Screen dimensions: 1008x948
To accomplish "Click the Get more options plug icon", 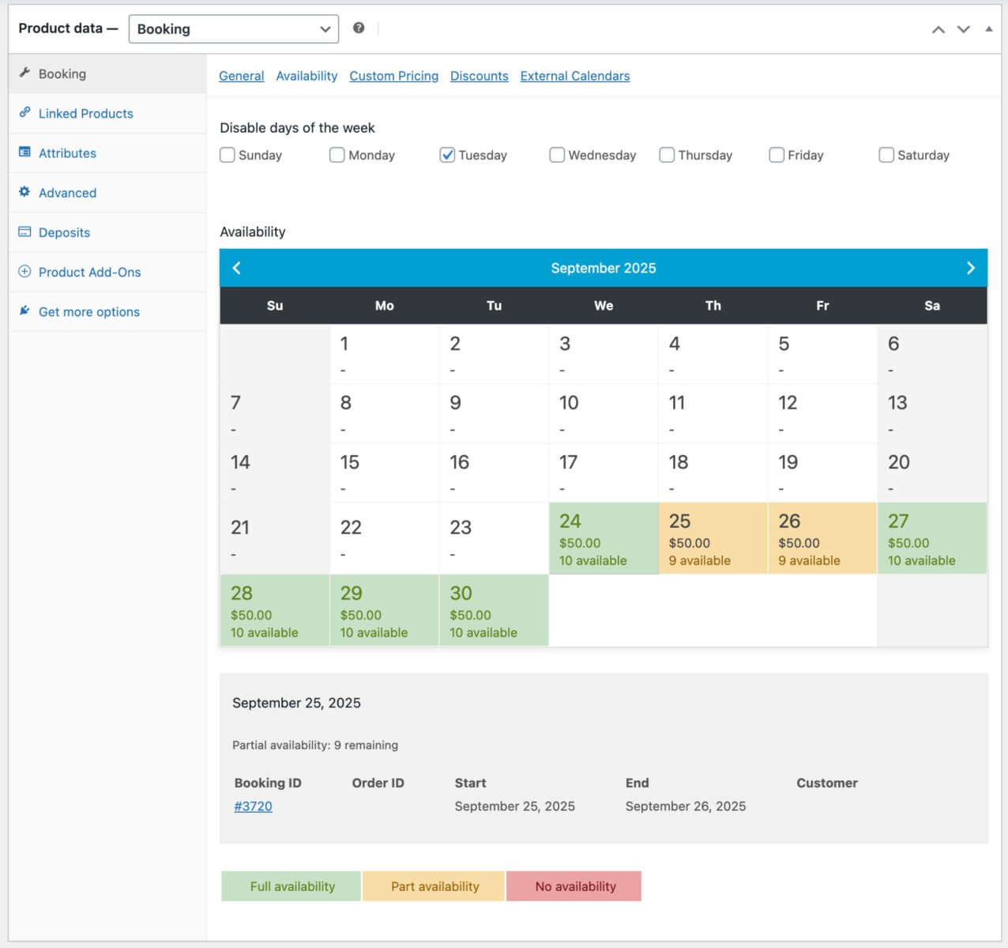I will pos(24,310).
